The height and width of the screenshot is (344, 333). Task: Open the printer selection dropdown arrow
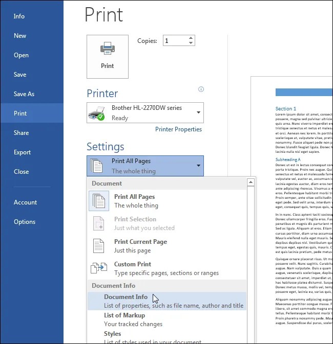point(198,112)
